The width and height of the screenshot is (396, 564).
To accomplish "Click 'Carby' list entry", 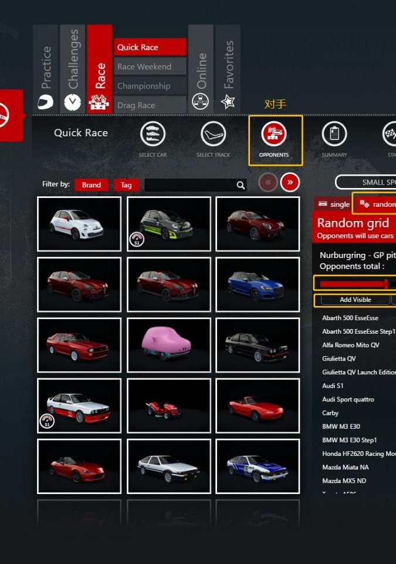I will (x=330, y=413).
